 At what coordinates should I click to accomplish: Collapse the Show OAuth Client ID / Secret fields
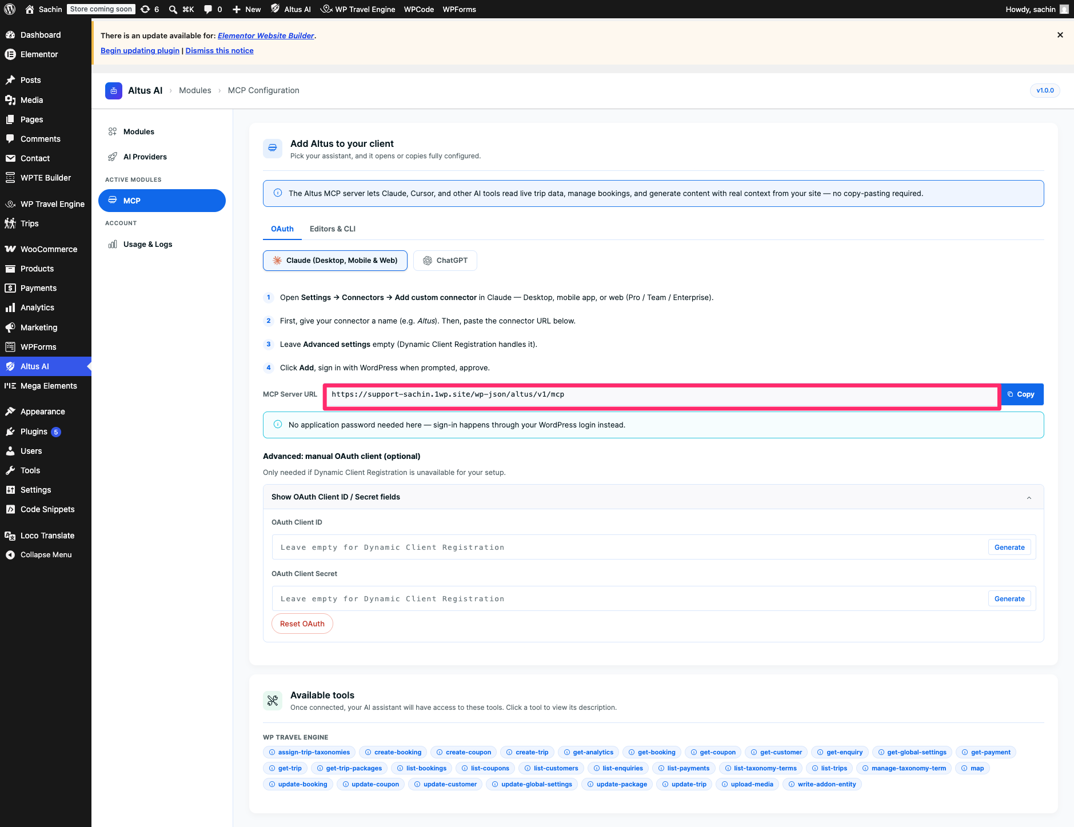(653, 497)
